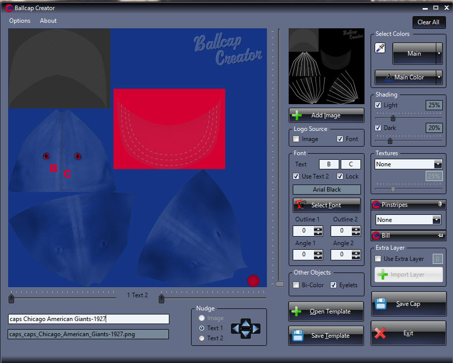Click the eyedropper color picker icon
Image resolution: width=453 pixels, height=363 pixels.
380,48
